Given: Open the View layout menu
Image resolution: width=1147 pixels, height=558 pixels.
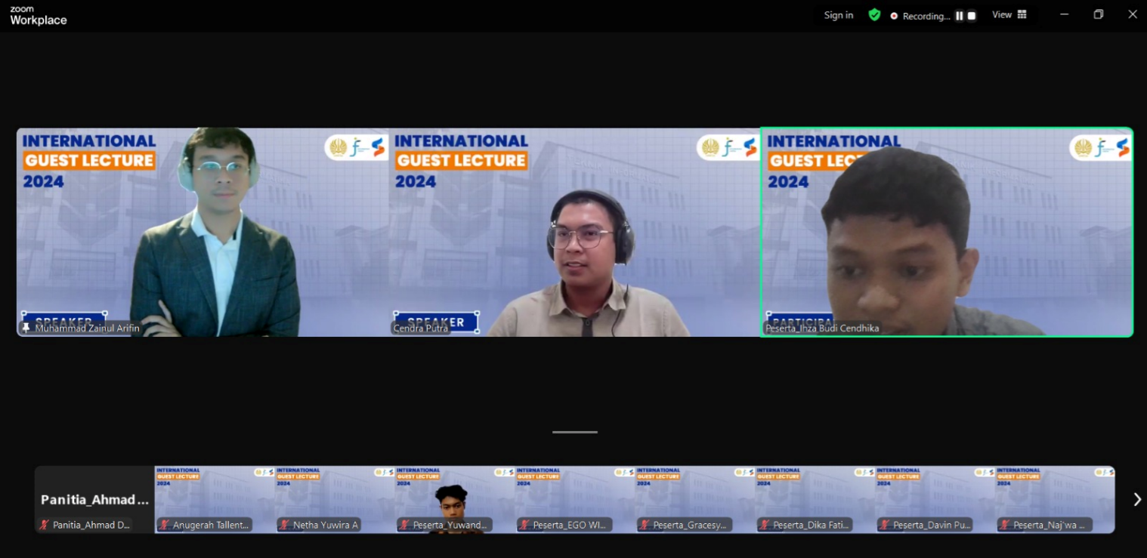Looking at the screenshot, I should [x=1009, y=15].
